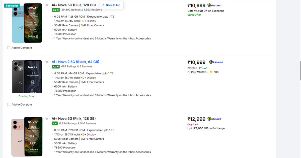Click the pink Nova 5G phone image
Viewport: 301px width, 158px height.
click(27, 136)
